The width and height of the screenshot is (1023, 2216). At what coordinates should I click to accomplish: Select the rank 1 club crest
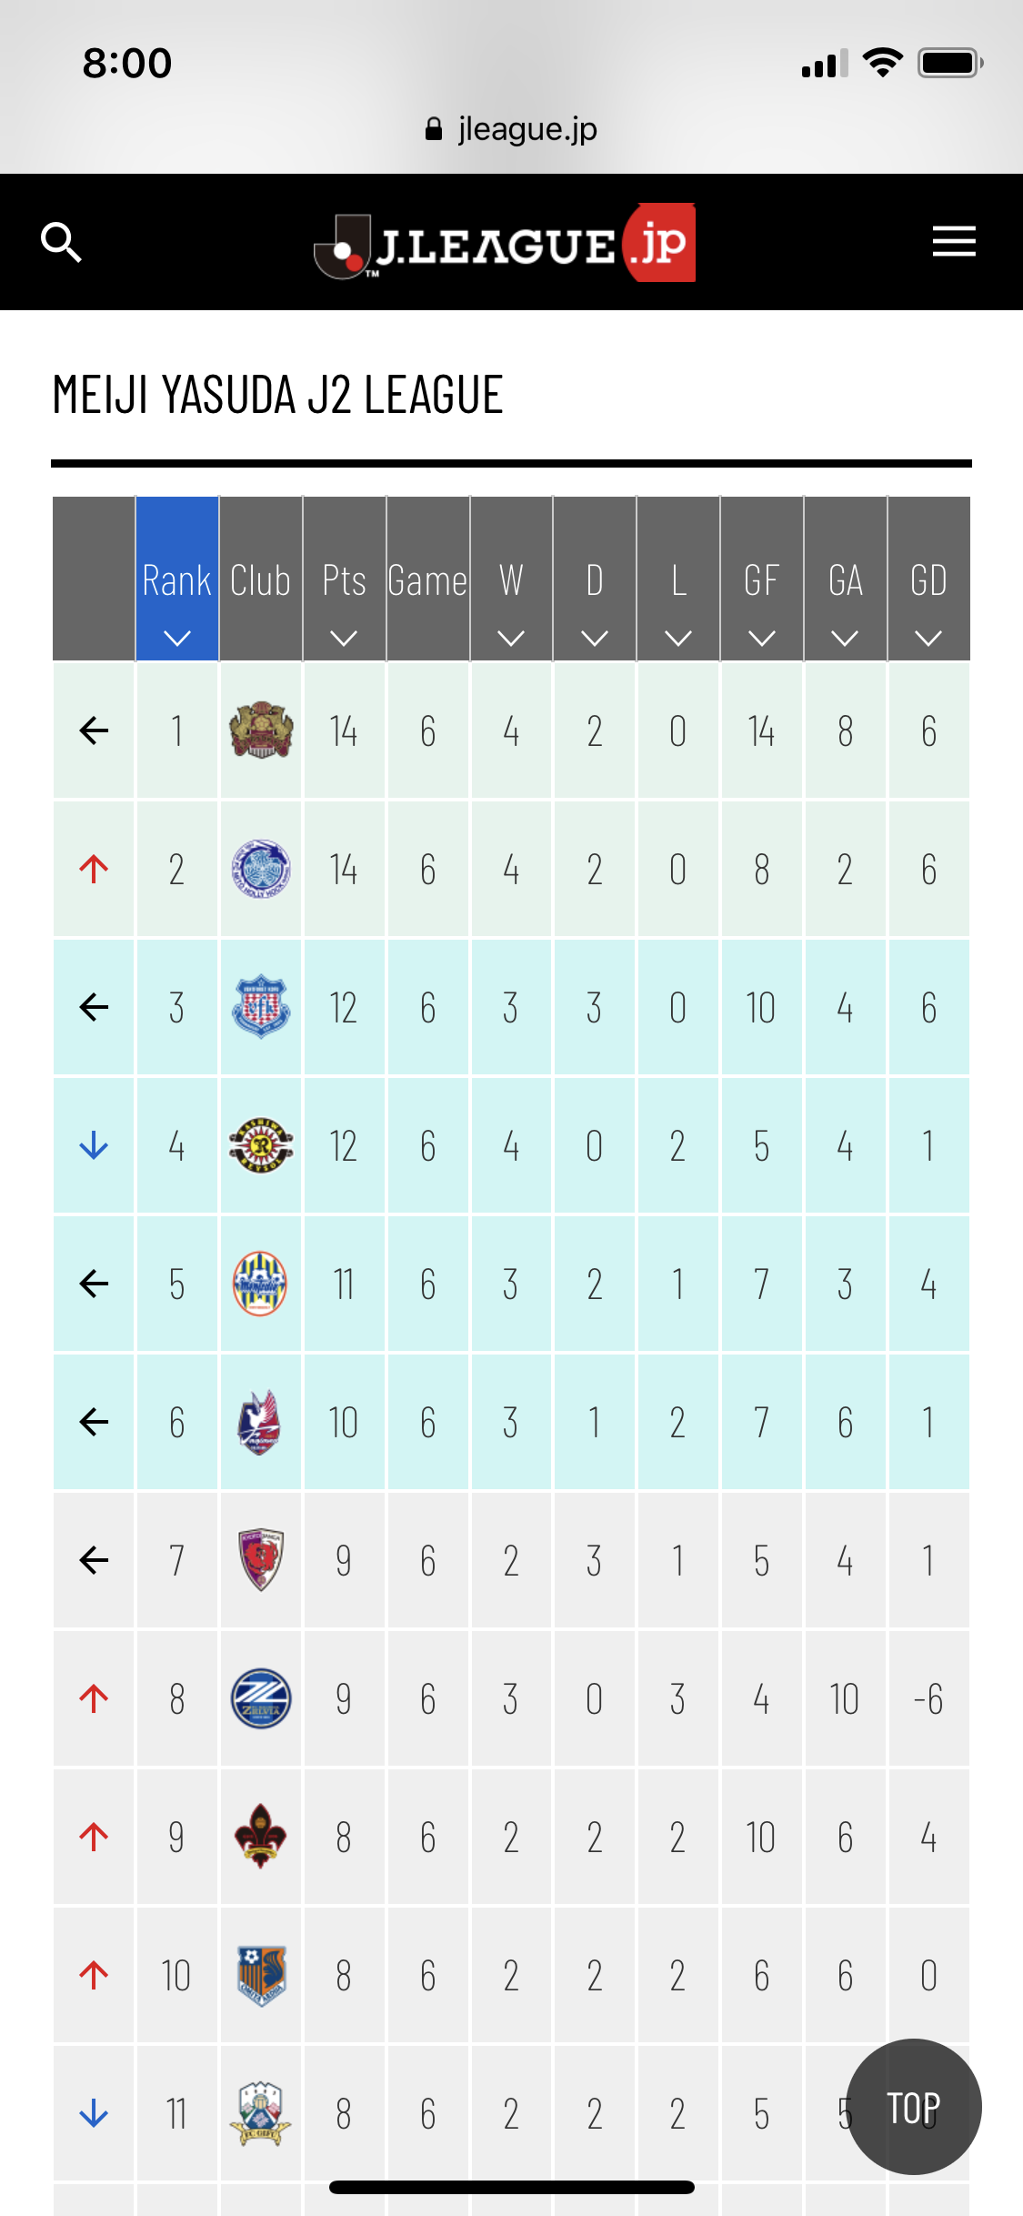pyautogui.click(x=261, y=730)
